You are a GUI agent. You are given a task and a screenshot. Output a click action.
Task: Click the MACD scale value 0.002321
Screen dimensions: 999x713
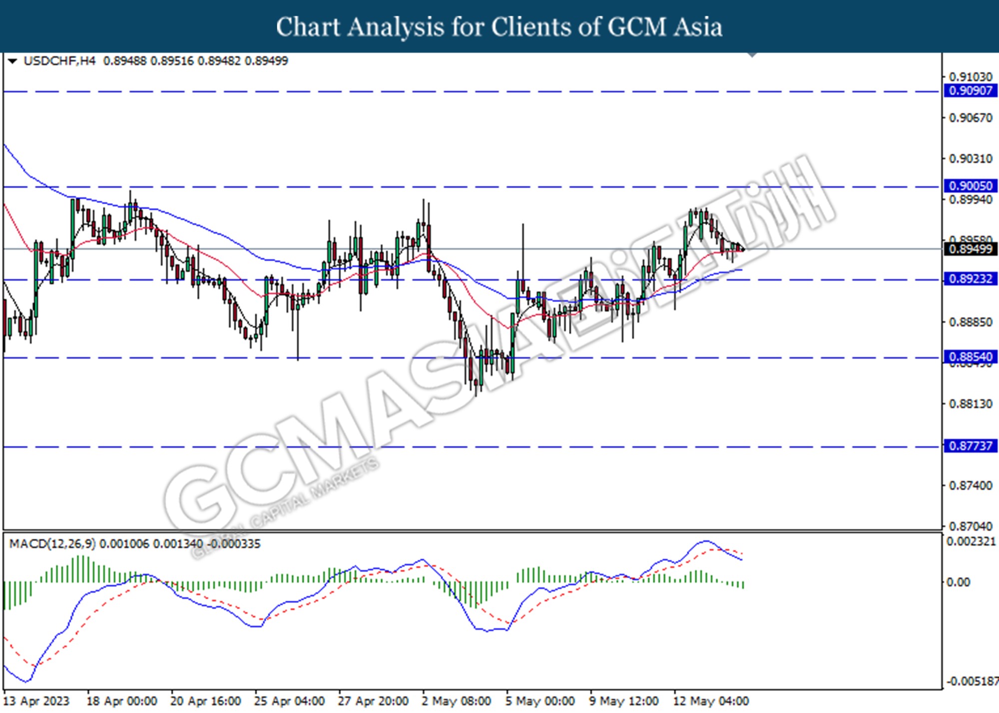pos(972,542)
